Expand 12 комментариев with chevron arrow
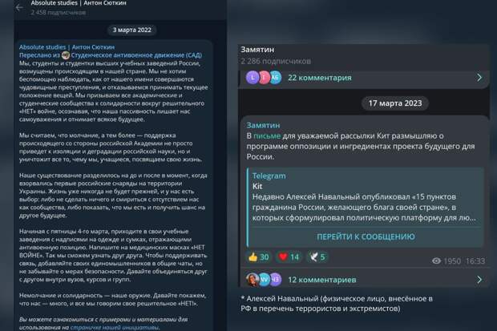Image resolution: width=497 pixels, height=331 pixels. 479,280
